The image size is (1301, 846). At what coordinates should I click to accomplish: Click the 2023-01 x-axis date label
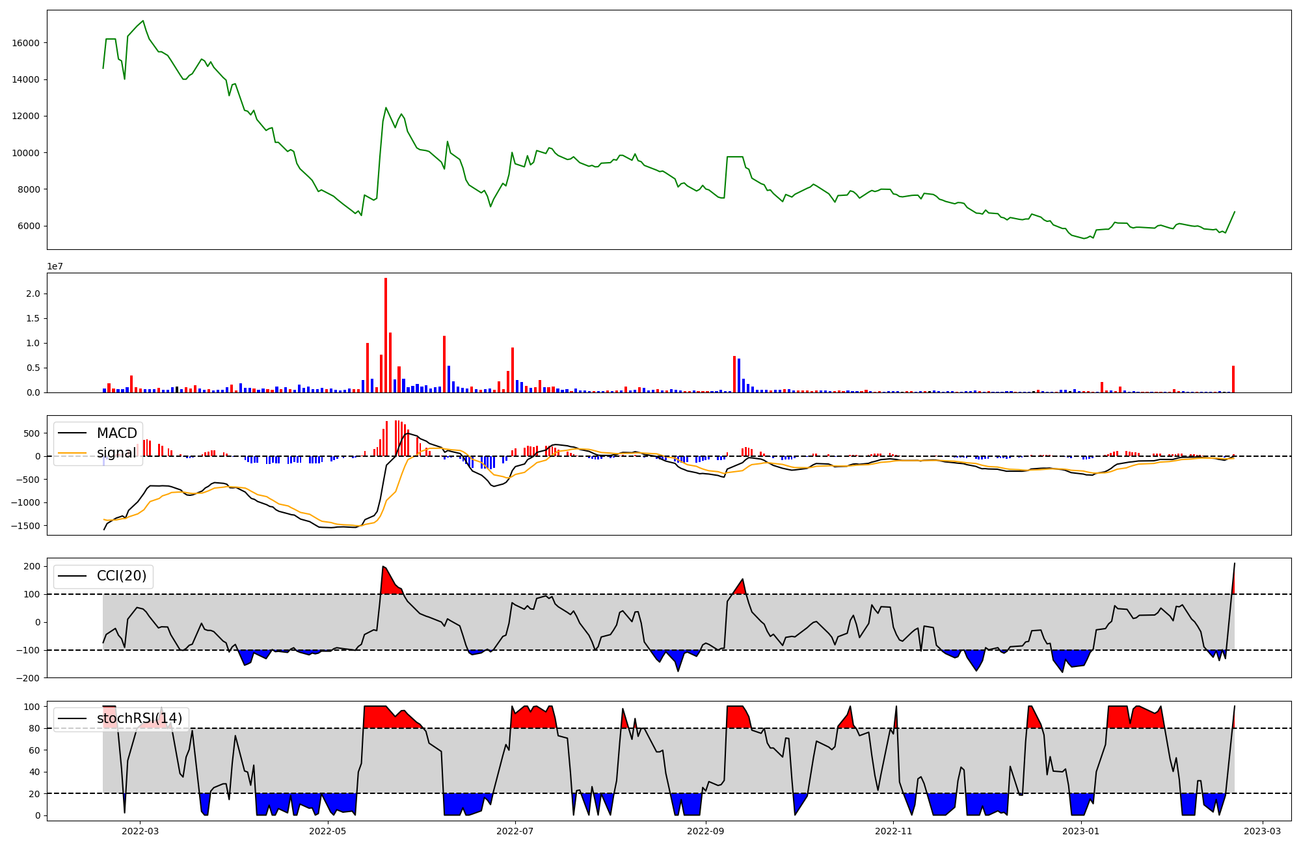[x=1081, y=831]
